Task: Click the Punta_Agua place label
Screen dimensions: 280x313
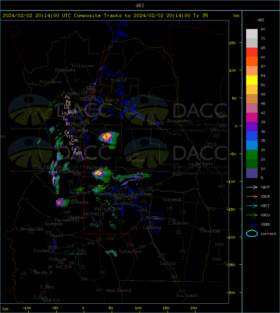Action: click(x=130, y=251)
